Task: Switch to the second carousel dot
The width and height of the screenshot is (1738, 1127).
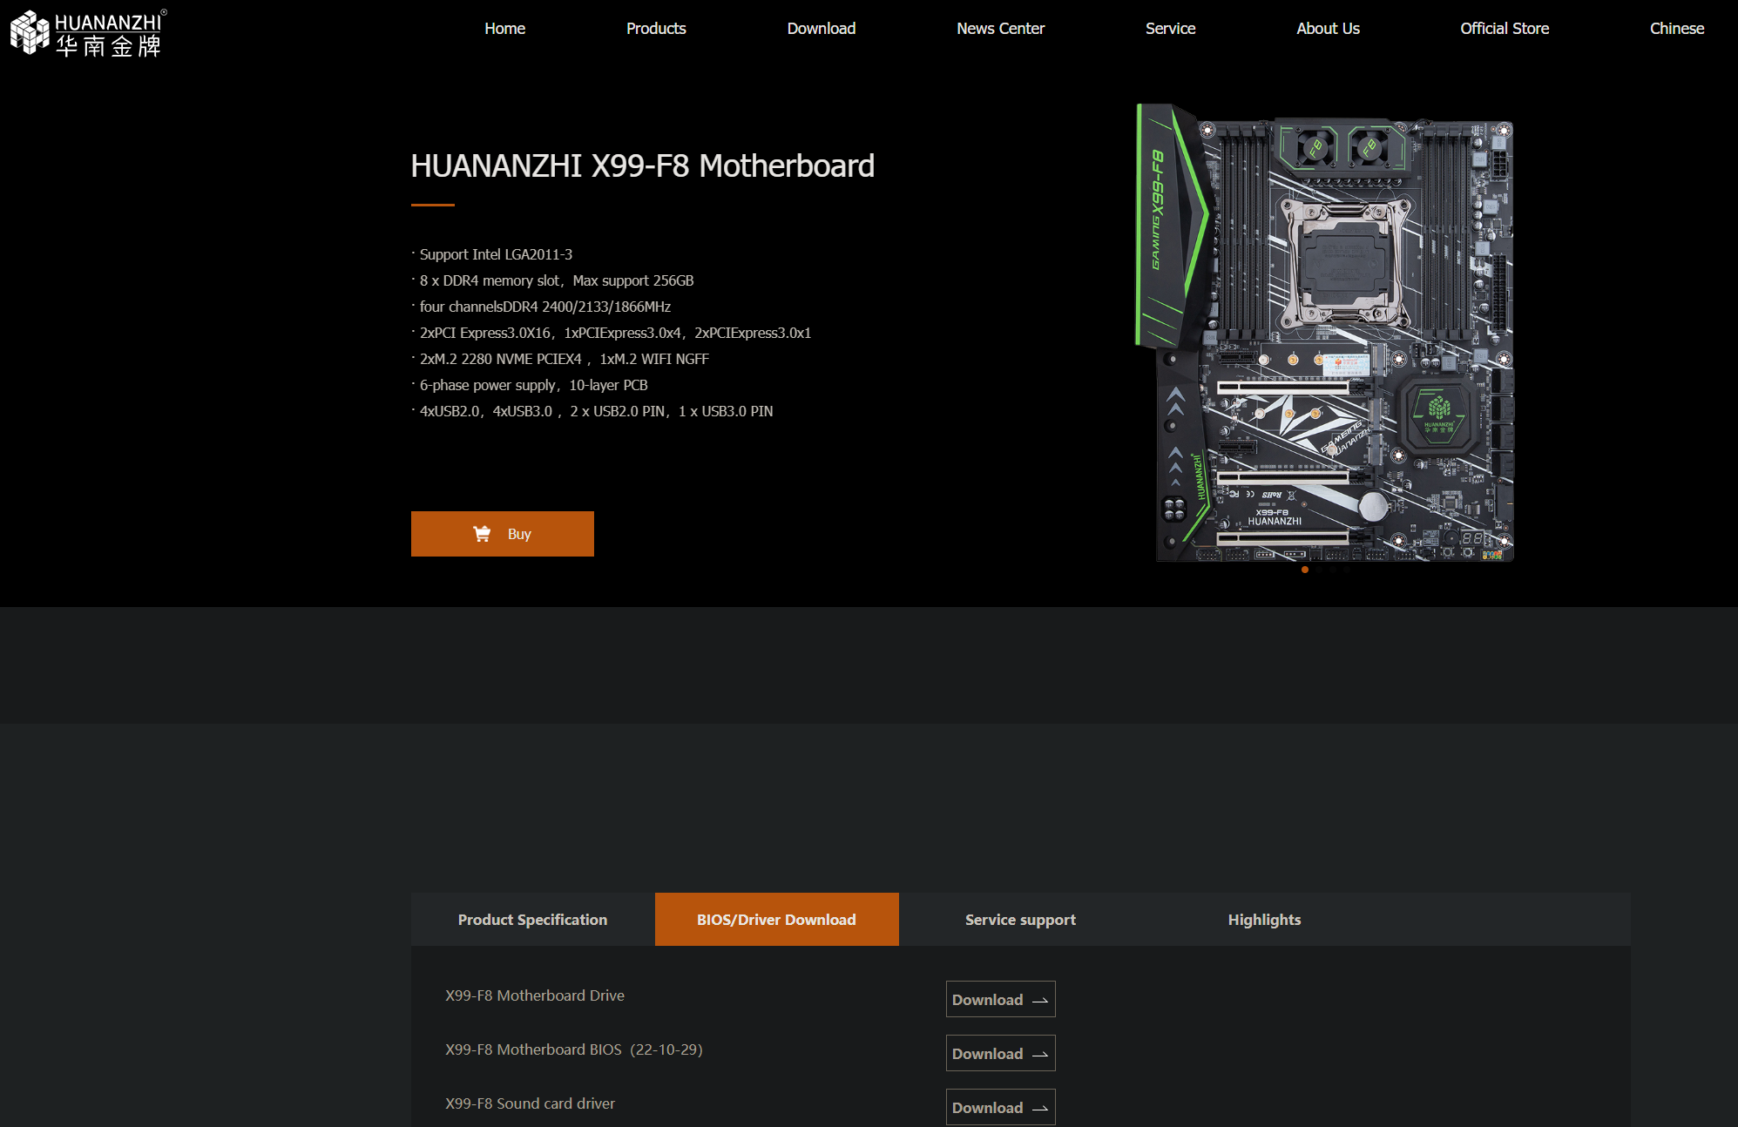Action: 1319,570
